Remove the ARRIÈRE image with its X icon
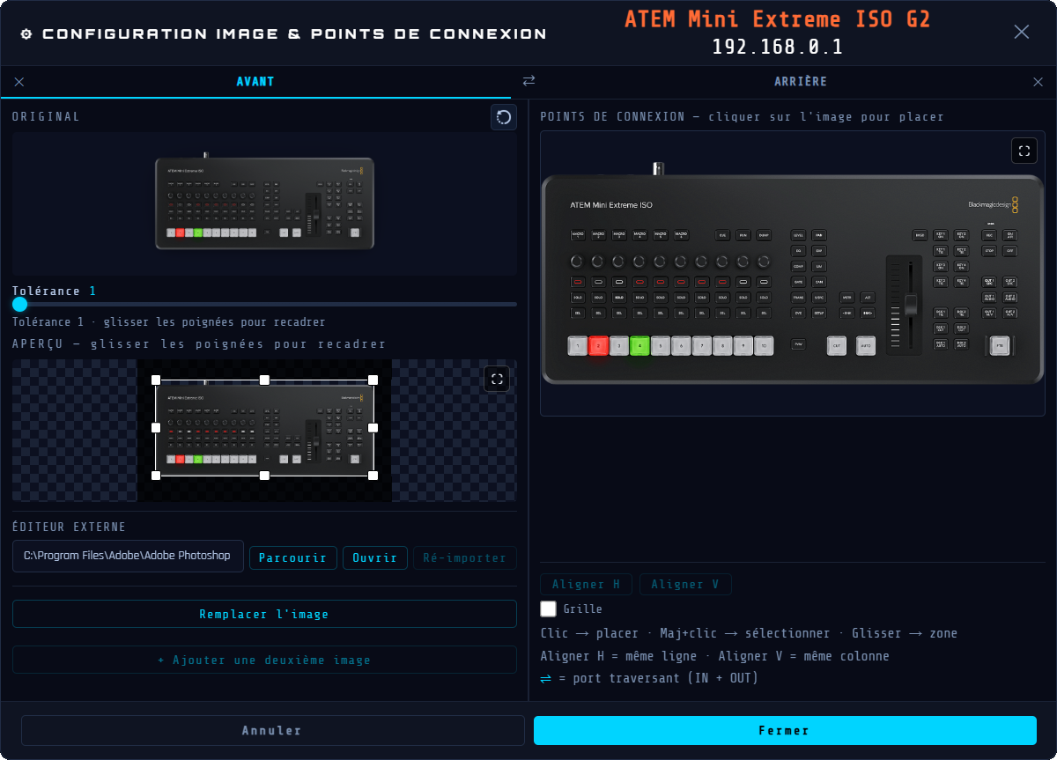Image resolution: width=1057 pixels, height=760 pixels. [1038, 82]
